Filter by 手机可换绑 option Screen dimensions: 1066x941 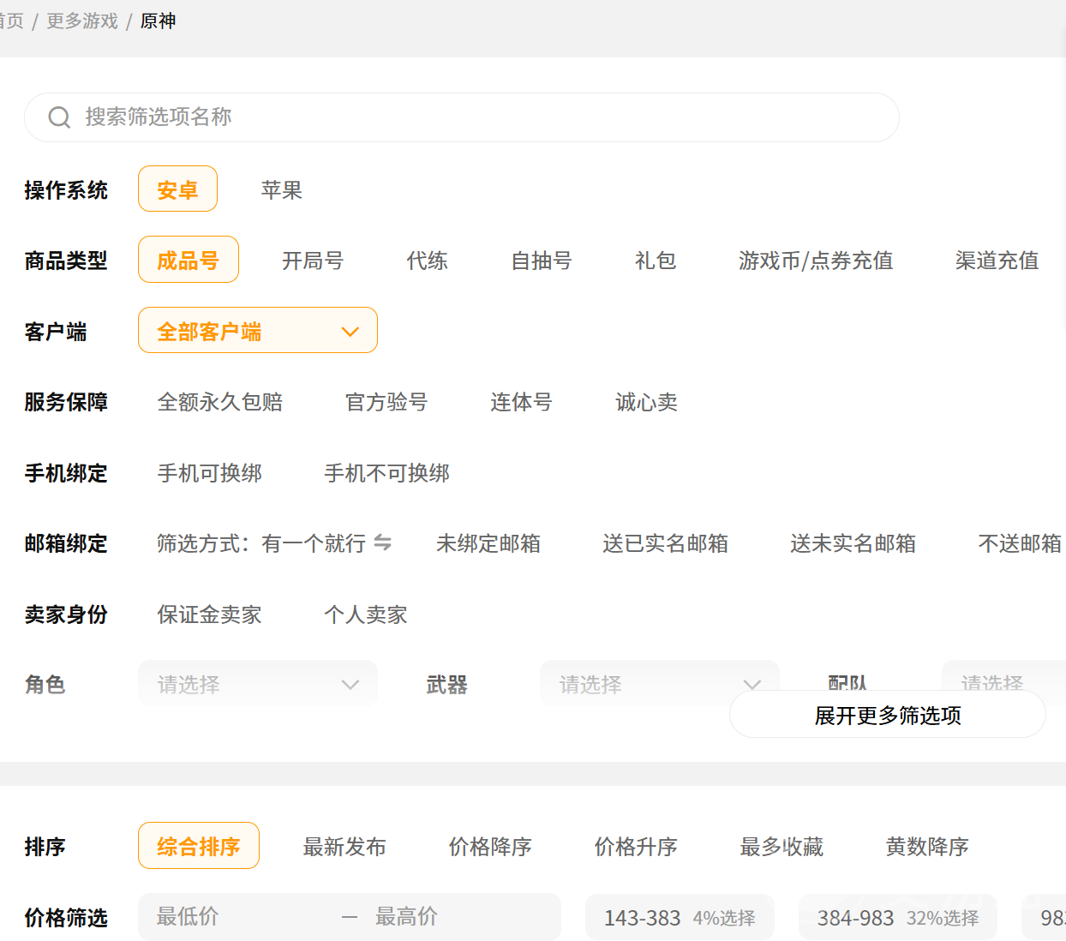[210, 473]
